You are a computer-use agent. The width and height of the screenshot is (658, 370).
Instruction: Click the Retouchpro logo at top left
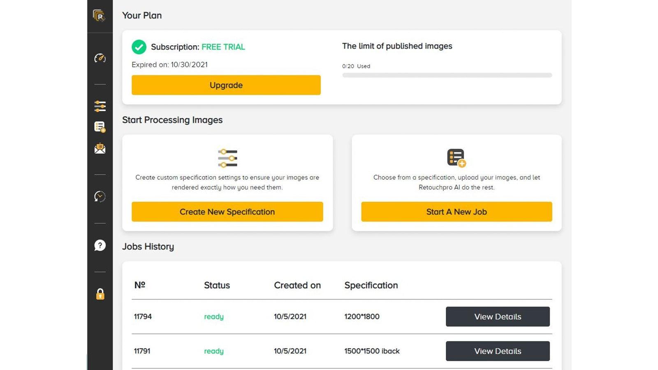(100, 15)
